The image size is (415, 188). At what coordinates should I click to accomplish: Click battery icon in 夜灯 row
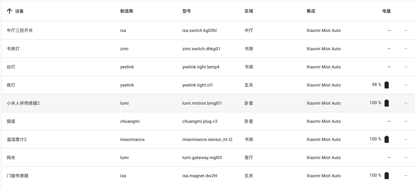[x=386, y=85]
